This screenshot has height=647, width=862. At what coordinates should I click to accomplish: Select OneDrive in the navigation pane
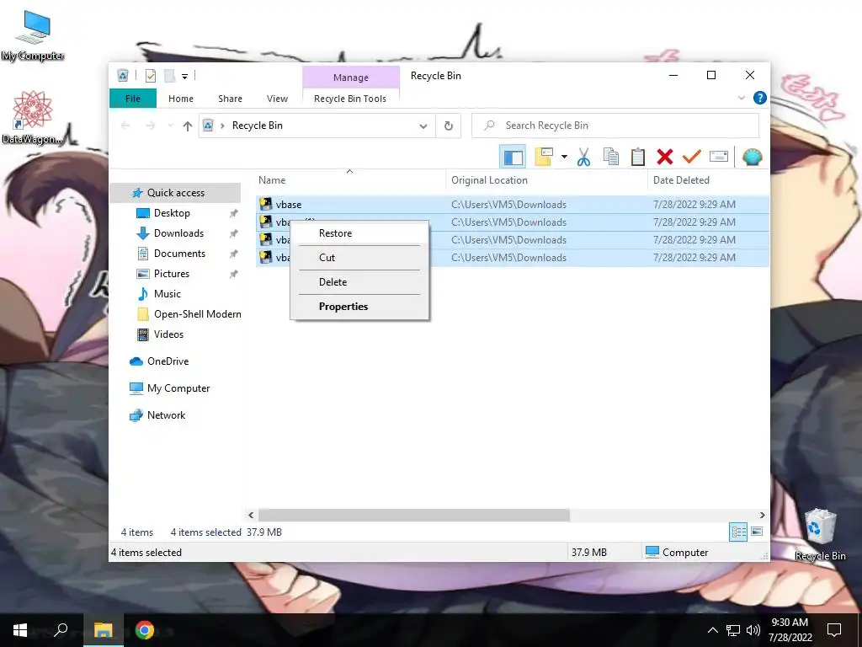[x=168, y=361]
